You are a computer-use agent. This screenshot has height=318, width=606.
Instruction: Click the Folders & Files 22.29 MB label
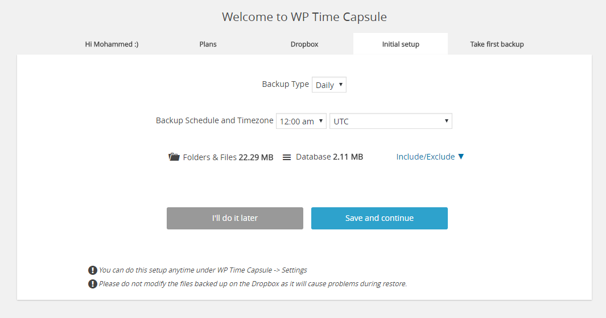[x=228, y=157]
